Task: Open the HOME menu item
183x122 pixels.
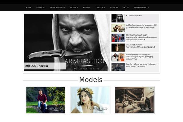Action: (28, 8)
